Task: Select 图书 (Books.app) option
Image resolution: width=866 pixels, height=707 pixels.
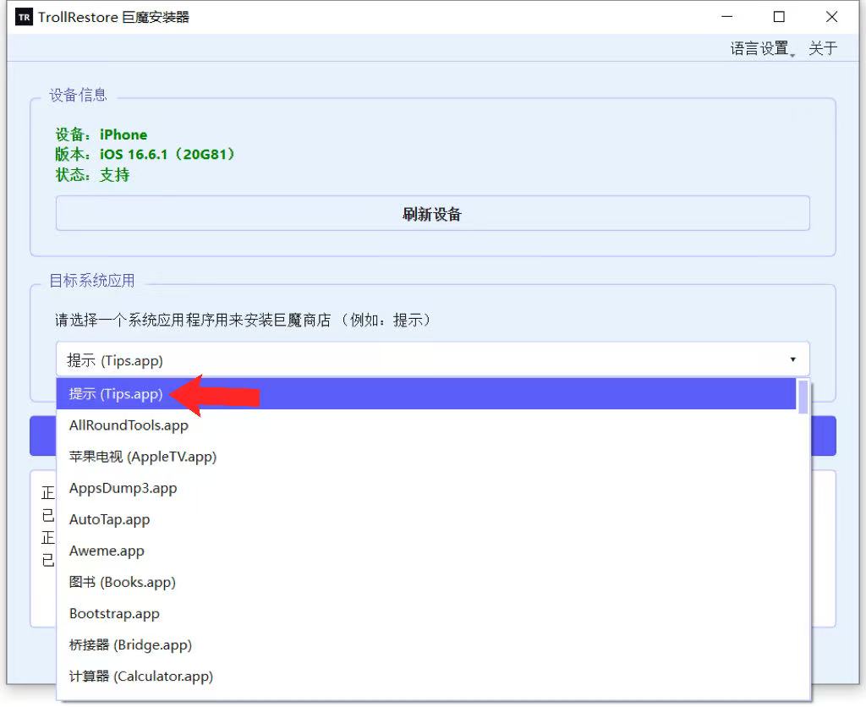Action: click(426, 582)
